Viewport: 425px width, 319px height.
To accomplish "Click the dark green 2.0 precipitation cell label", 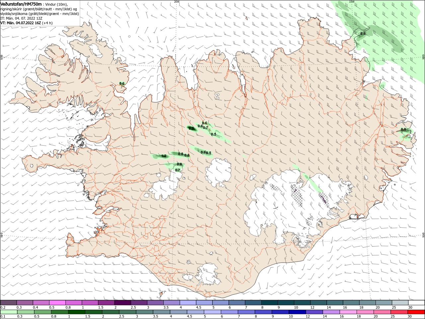I will click(x=191, y=128).
